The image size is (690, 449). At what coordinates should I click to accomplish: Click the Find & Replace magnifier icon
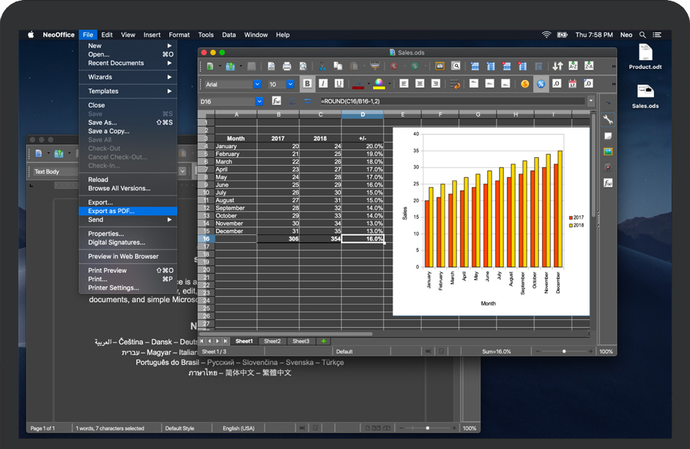click(456, 66)
